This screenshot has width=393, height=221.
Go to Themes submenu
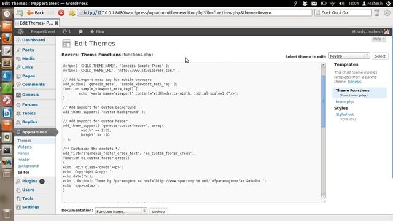[x=25, y=141]
